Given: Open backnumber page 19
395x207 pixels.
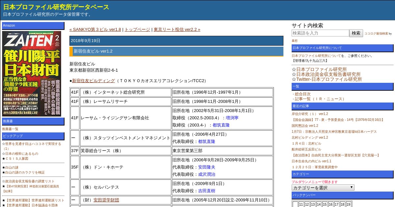Looking at the screenshot, I should [x=348, y=204].
